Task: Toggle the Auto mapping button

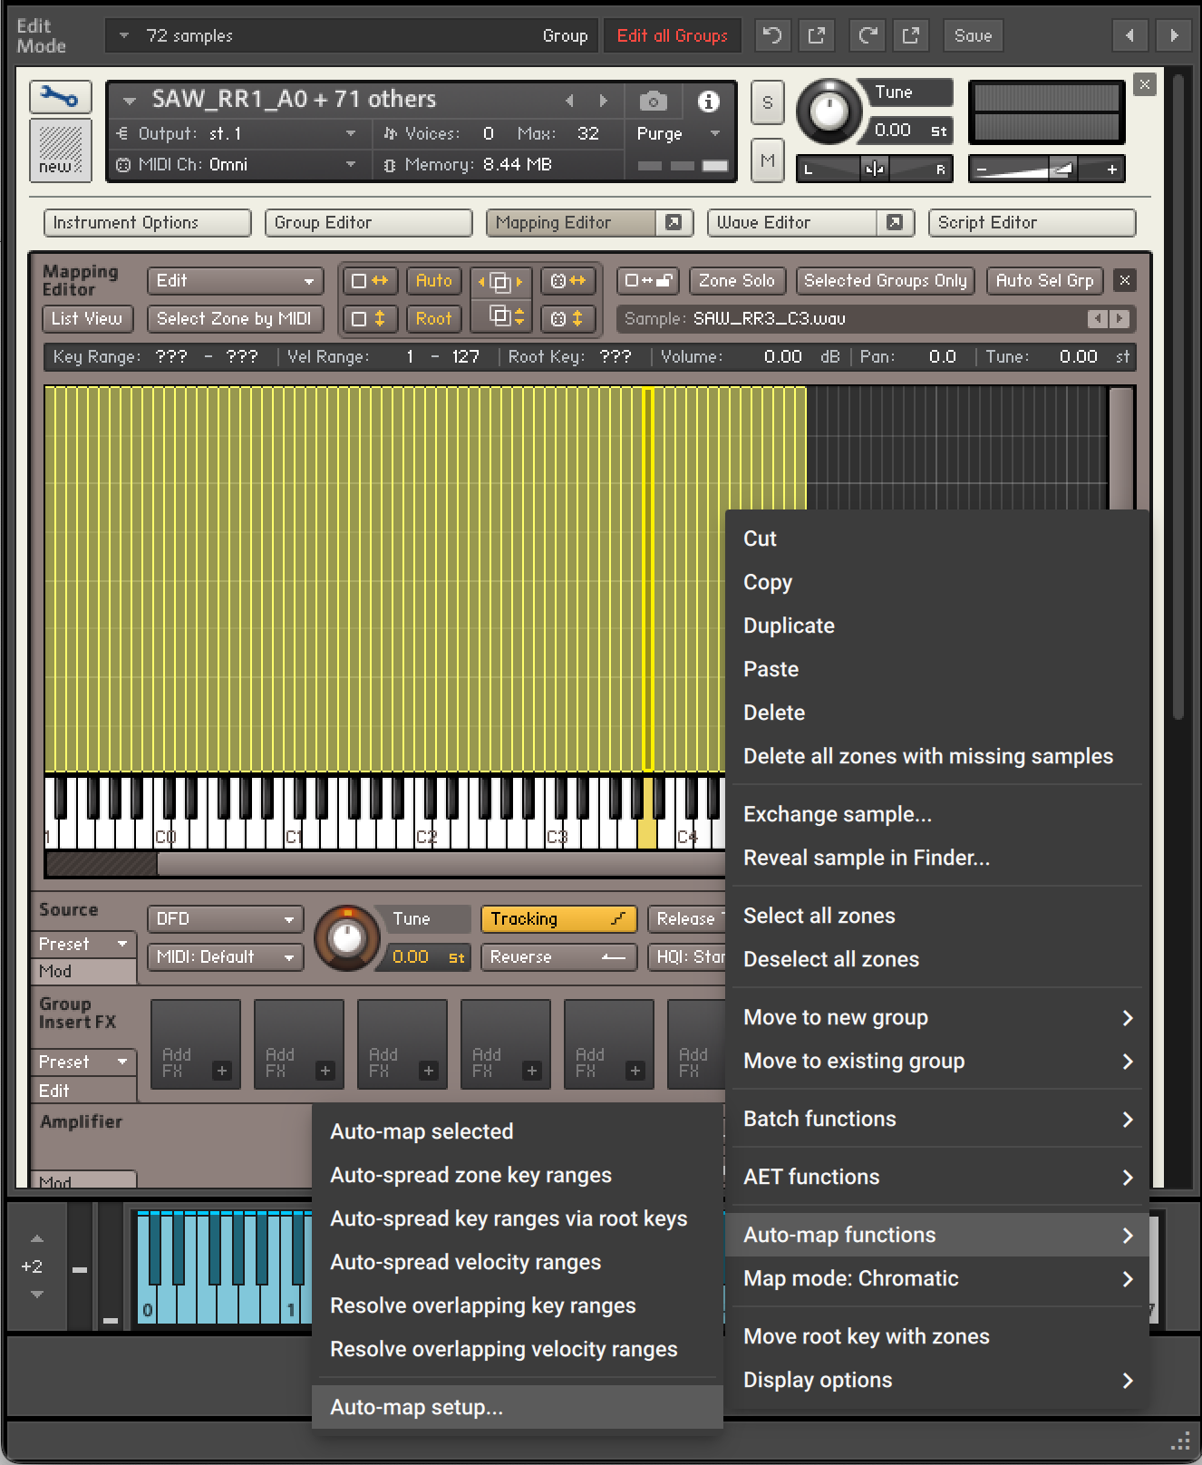Action: [433, 281]
